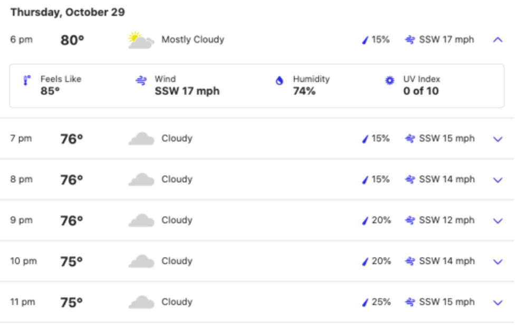The width and height of the screenshot is (517, 336).
Task: Click the Wind icon in details panel
Action: tap(141, 81)
